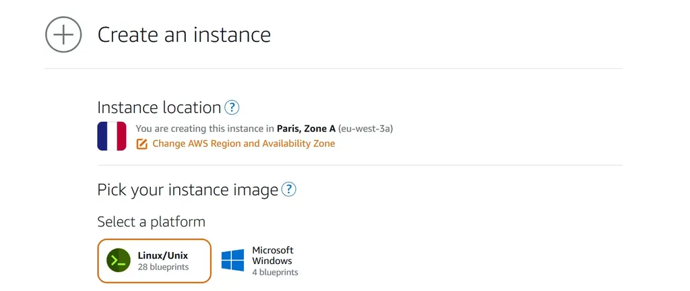The height and width of the screenshot is (291, 690).
Task: Click the 28 blueprints count under Linux/Unix
Action: [x=163, y=267]
